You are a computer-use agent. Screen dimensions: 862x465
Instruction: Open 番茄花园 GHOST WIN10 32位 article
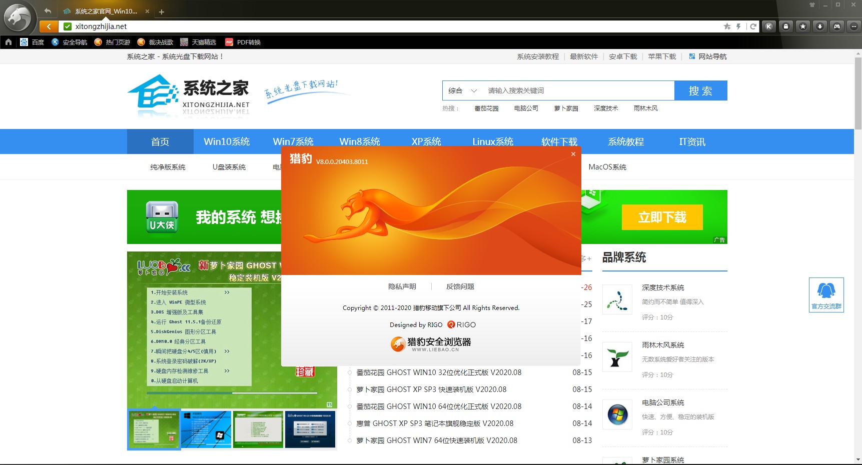coord(439,372)
